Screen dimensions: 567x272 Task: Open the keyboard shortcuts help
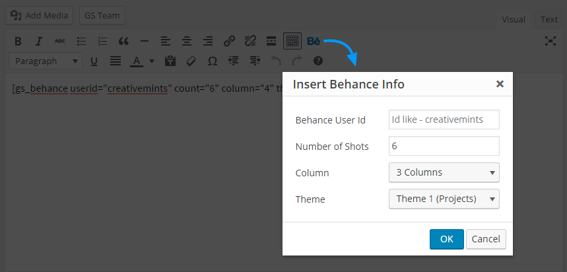[318, 61]
